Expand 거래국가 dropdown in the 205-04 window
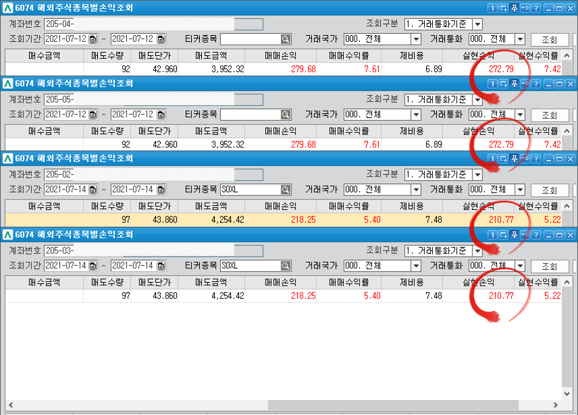This screenshot has height=415, width=578. tap(416, 39)
